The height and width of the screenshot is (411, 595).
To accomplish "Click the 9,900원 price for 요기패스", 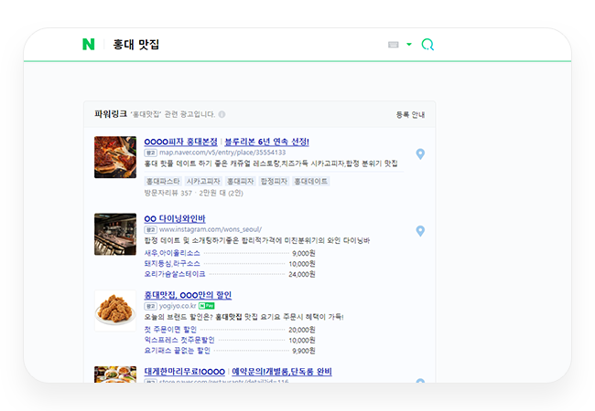I will point(304,351).
